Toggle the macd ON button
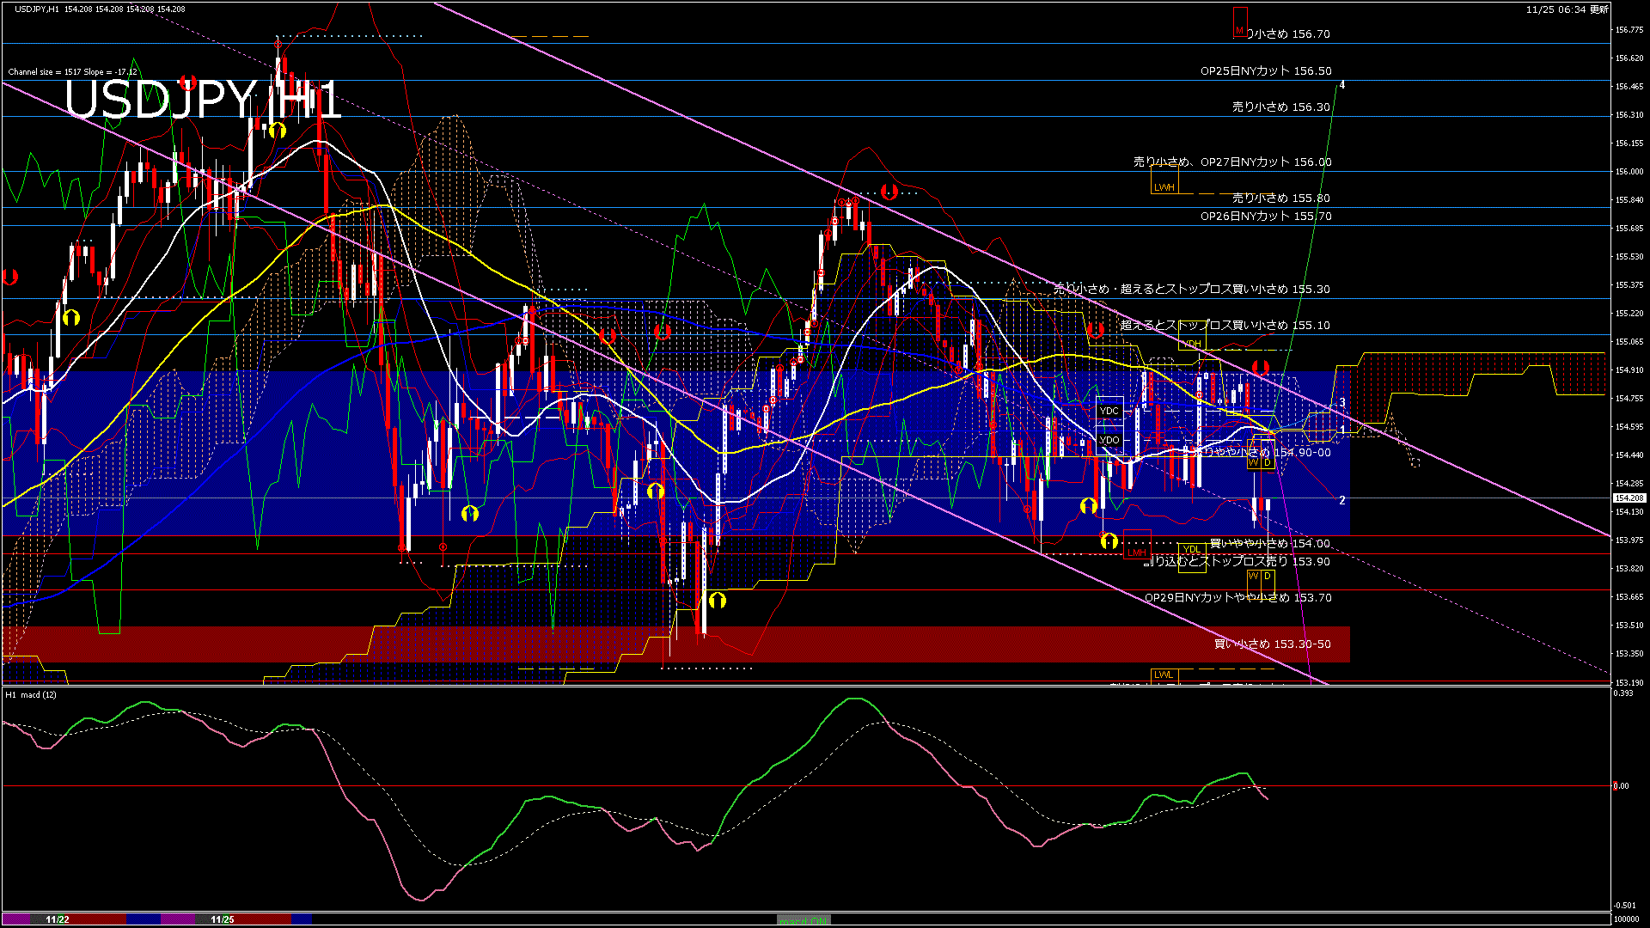Image resolution: width=1650 pixels, height=928 pixels. [804, 920]
